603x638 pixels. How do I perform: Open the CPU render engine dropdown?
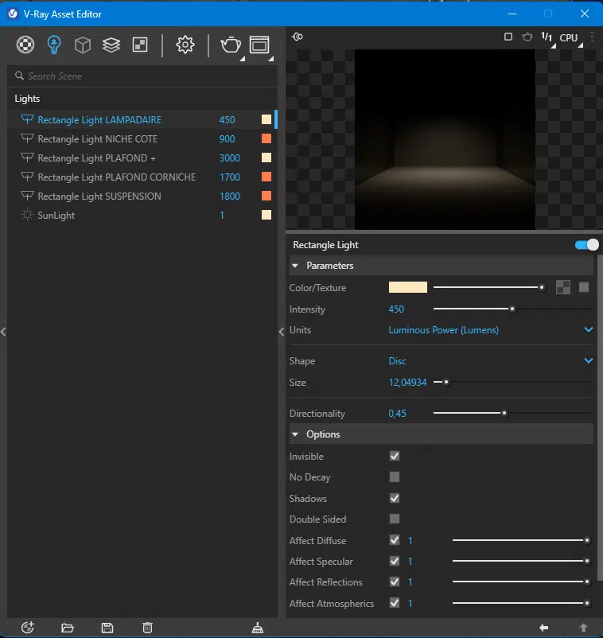571,38
